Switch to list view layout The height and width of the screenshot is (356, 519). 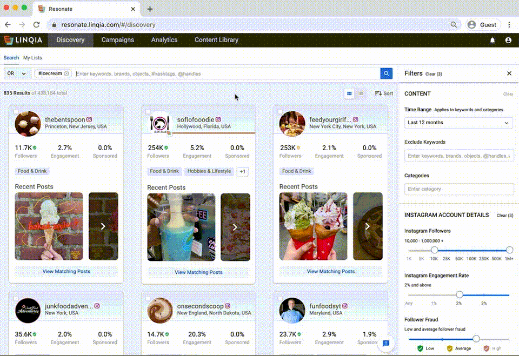(361, 93)
